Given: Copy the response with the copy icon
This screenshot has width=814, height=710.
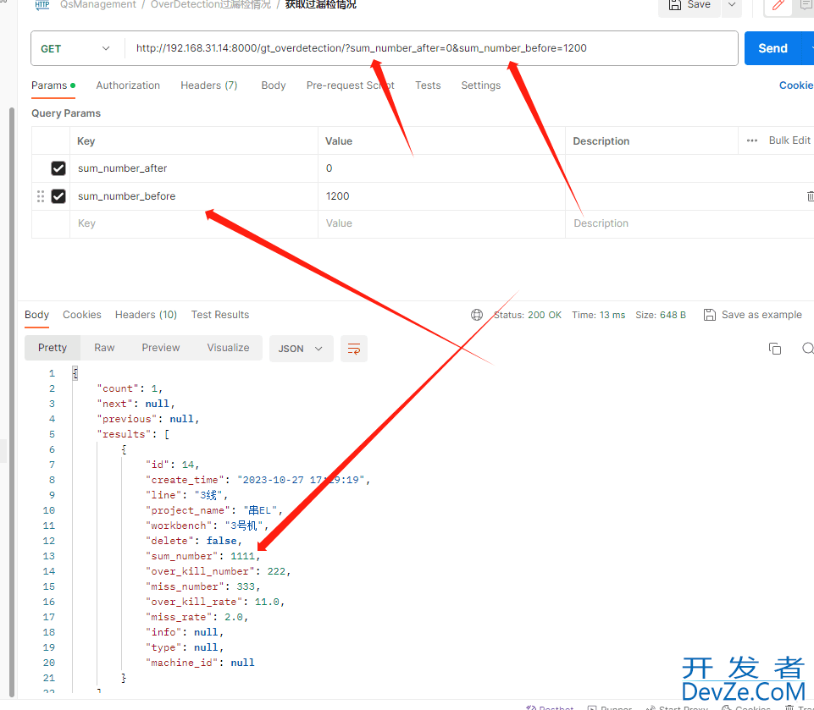Looking at the screenshot, I should pyautogui.click(x=774, y=349).
